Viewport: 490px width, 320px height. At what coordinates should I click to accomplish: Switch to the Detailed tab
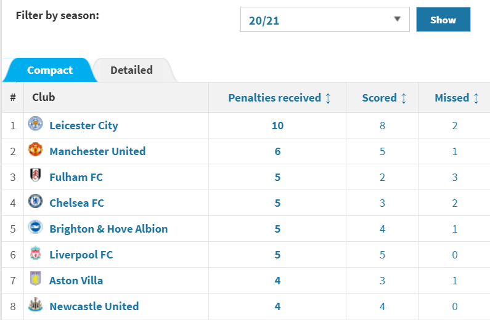(x=131, y=70)
